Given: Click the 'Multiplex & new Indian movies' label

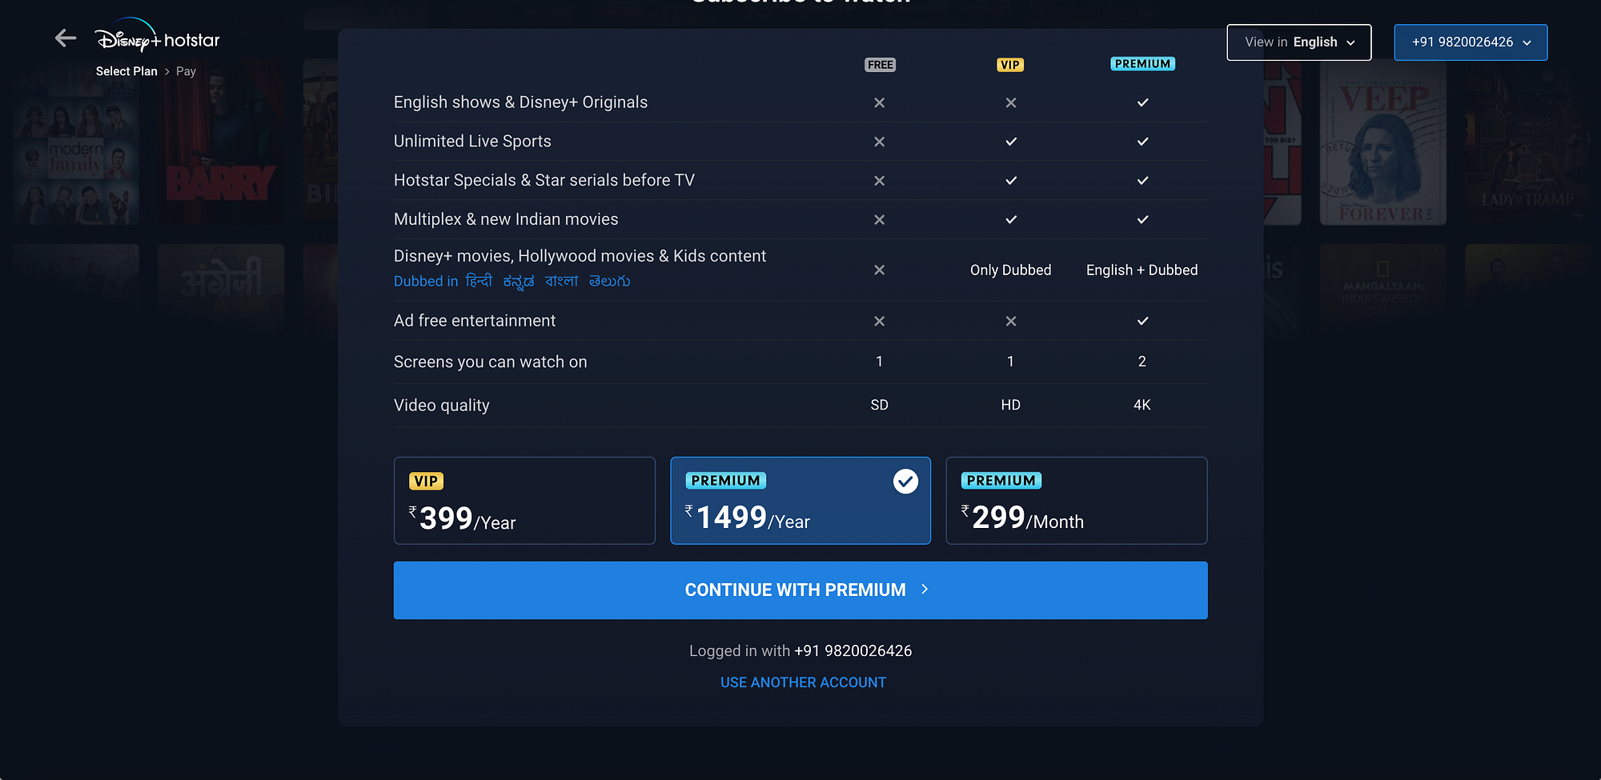Looking at the screenshot, I should [x=506, y=219].
